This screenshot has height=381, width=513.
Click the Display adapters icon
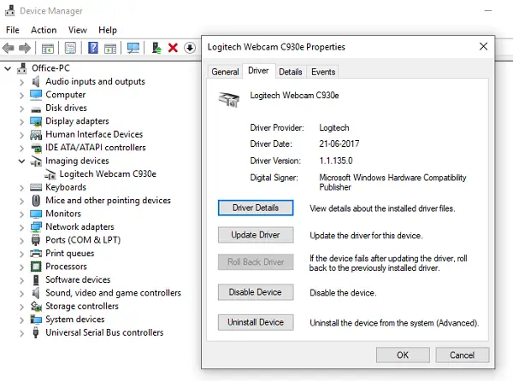point(36,121)
